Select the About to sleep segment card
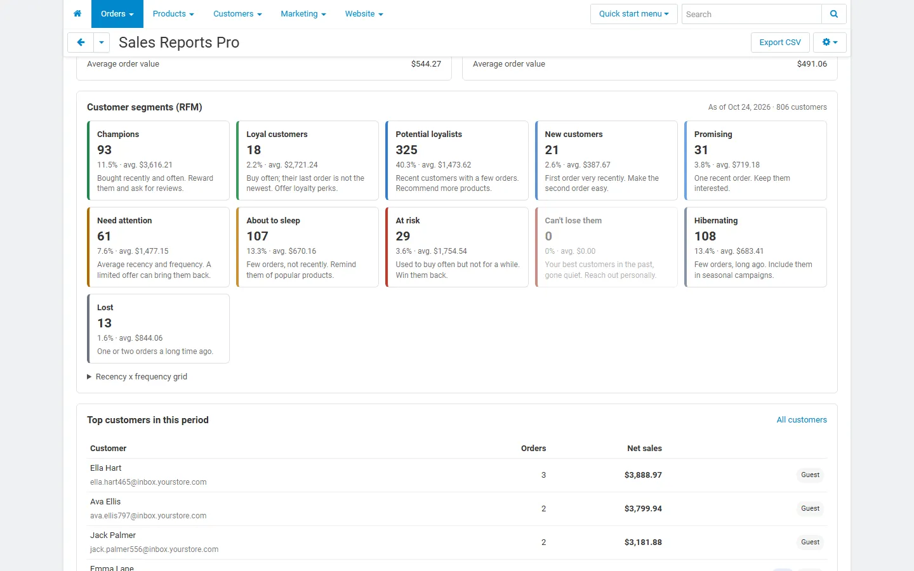The image size is (914, 571). 307,247
